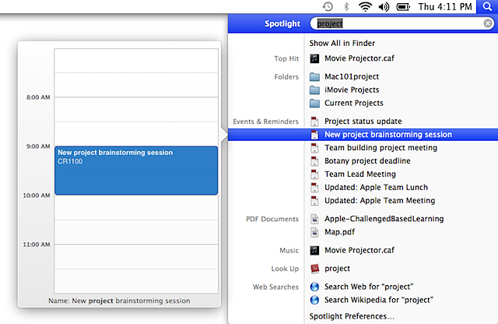Click the Bluetooth status icon
The width and height of the screenshot is (498, 324).
(345, 7)
